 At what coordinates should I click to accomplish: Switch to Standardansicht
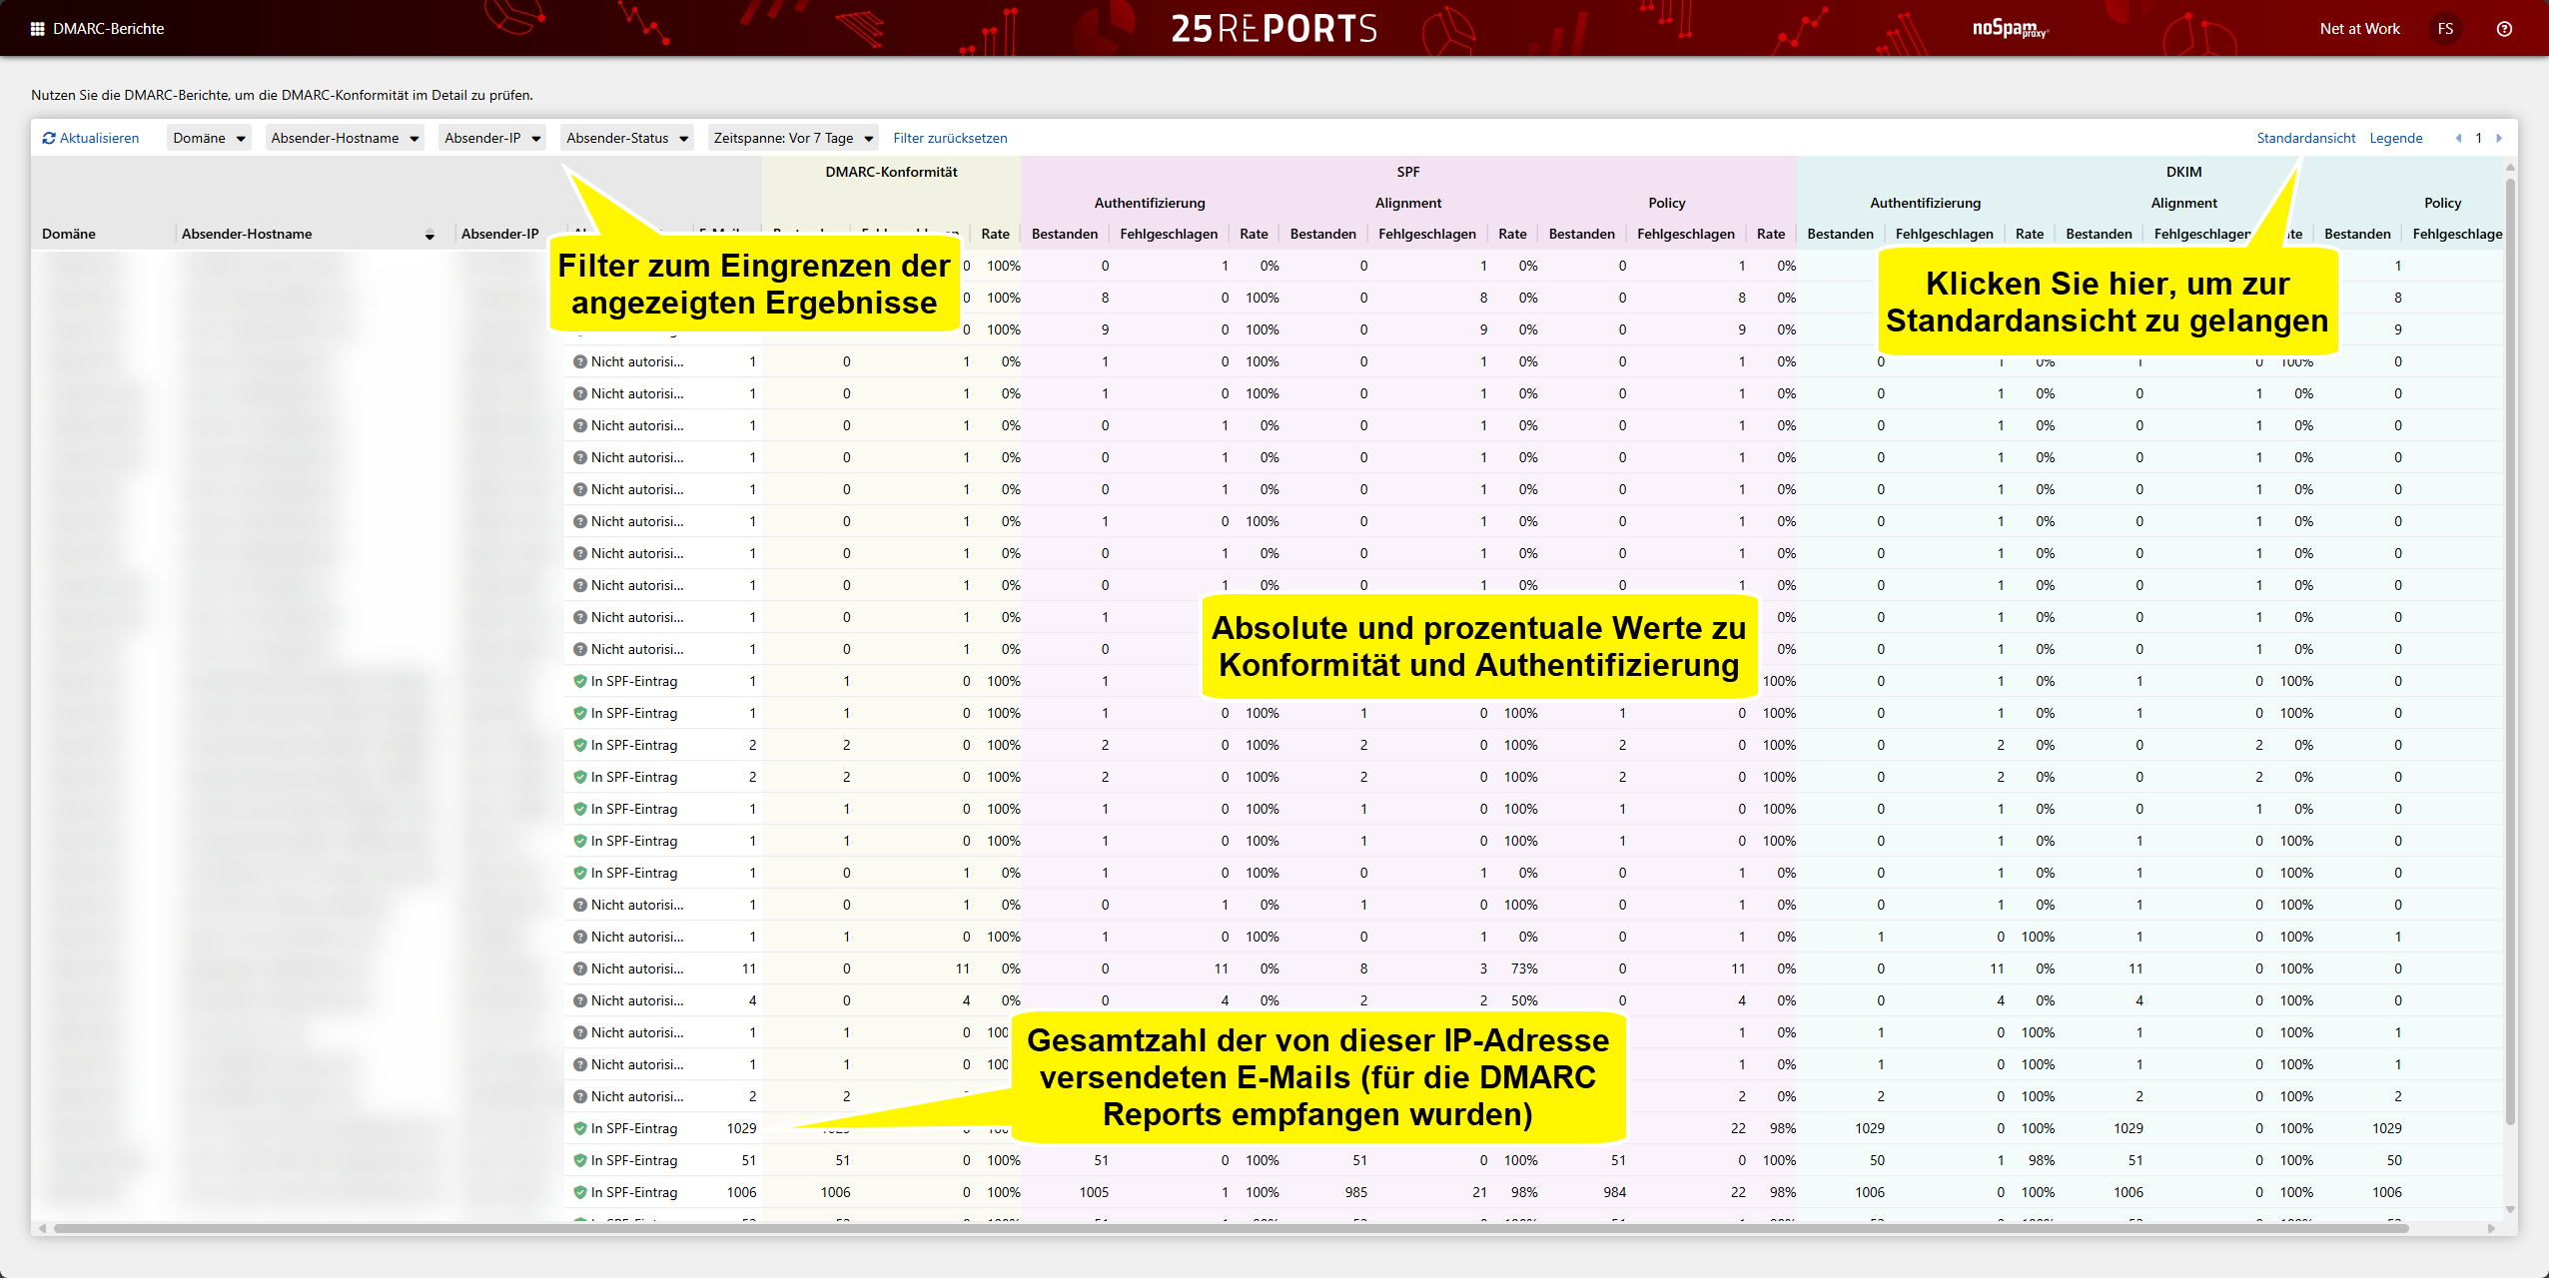click(2305, 139)
